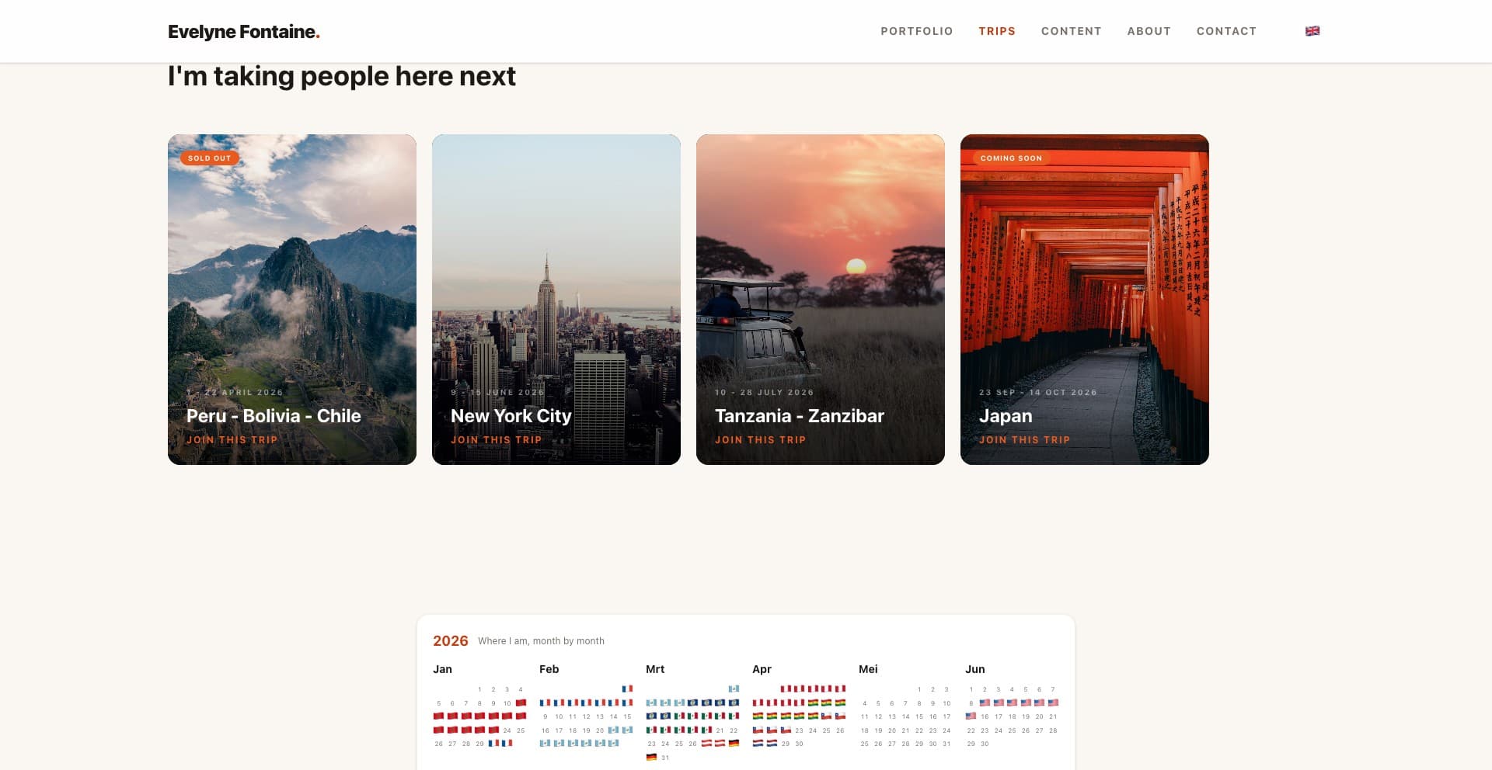Navigate to the CONTACT page
Viewport: 1492px width, 770px height.
(1226, 31)
